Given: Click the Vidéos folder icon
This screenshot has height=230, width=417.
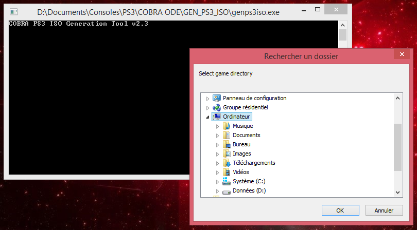Looking at the screenshot, I should click(227, 172).
